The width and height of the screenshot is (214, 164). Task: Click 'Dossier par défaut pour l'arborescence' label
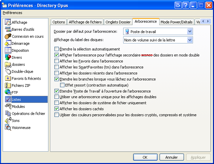(x=85, y=31)
